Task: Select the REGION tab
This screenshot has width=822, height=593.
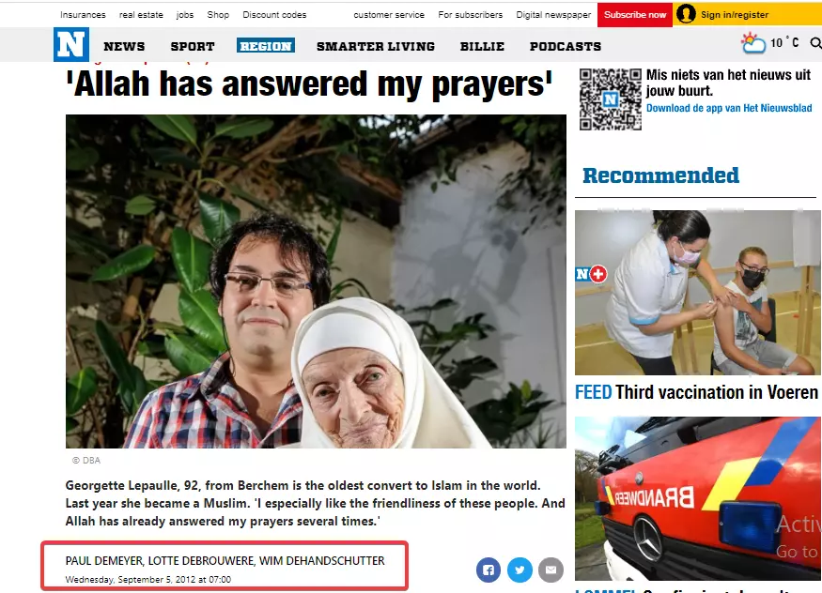Action: click(x=265, y=46)
